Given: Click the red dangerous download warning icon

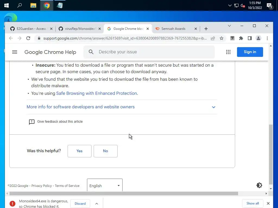Looking at the screenshot, I should 12,204.
